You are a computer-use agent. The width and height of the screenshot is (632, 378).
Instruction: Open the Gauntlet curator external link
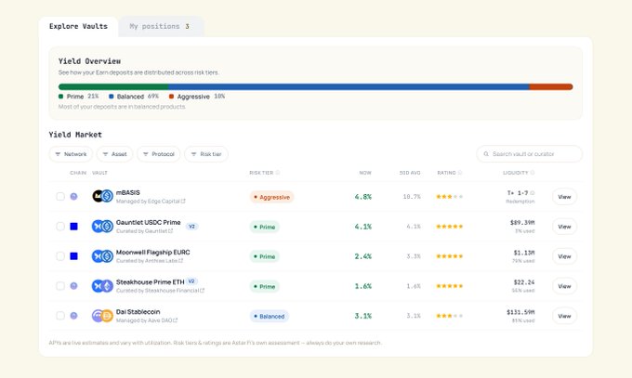pos(170,231)
